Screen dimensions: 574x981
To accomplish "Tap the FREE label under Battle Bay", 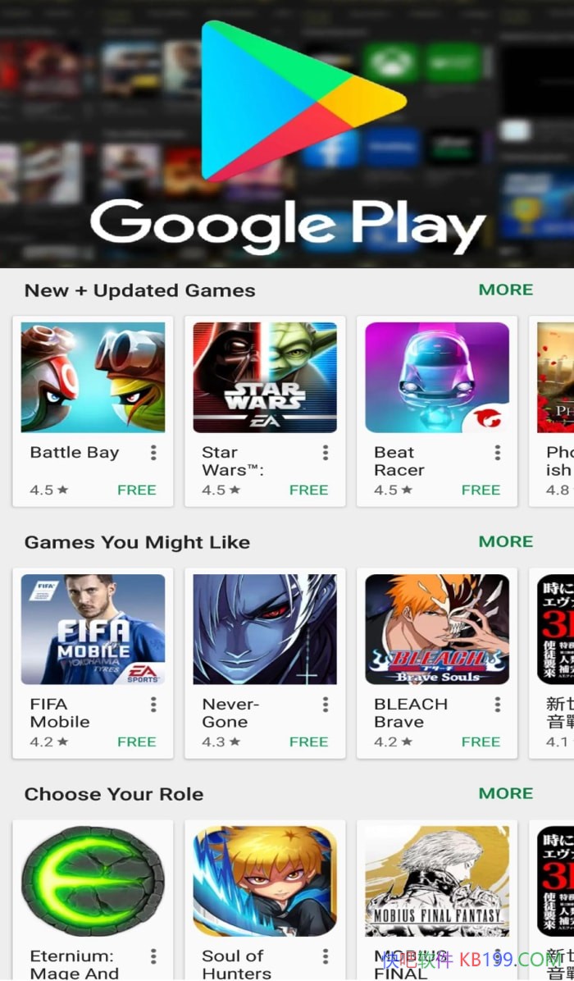I will coord(137,490).
